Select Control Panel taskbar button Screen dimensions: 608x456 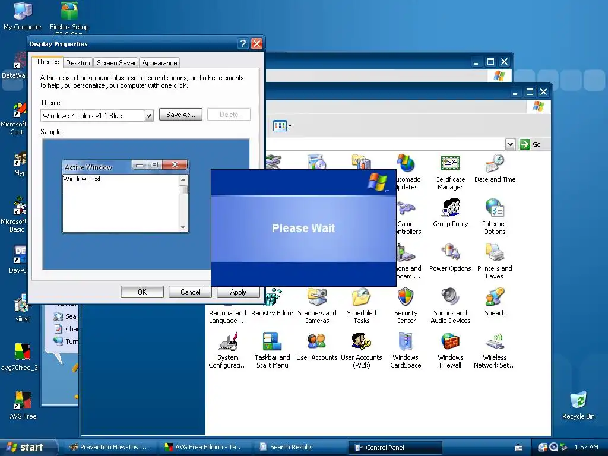[x=395, y=448]
